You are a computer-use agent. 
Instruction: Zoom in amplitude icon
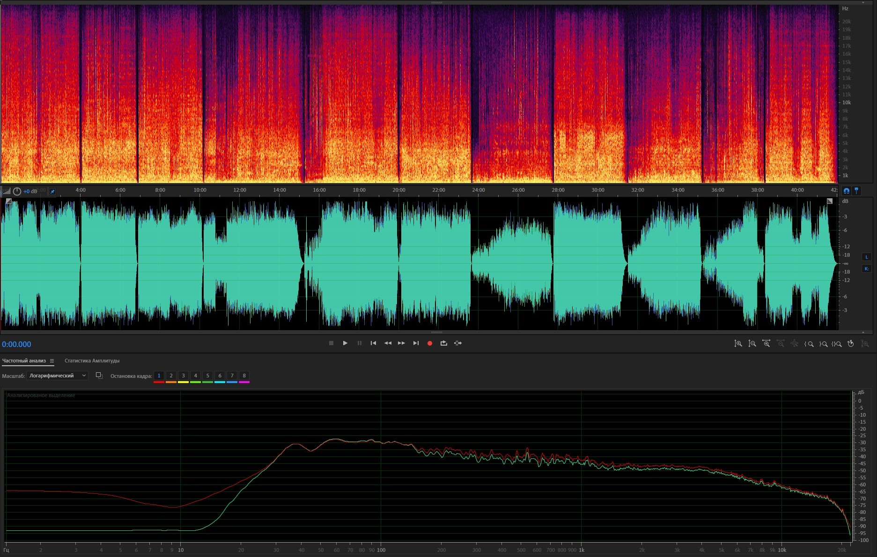tap(738, 344)
